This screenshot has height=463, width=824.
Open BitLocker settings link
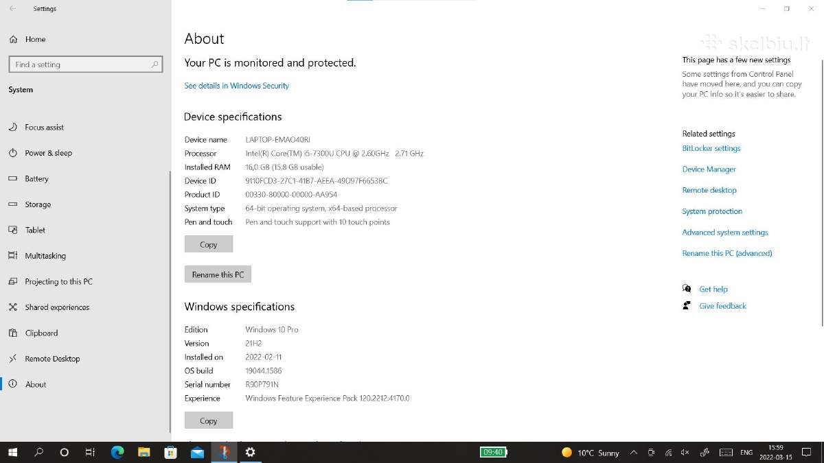coord(711,148)
